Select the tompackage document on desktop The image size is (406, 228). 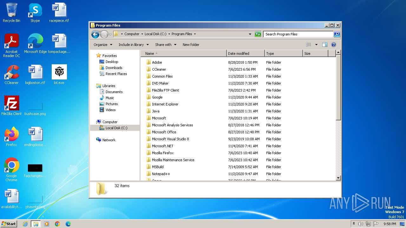59,44
